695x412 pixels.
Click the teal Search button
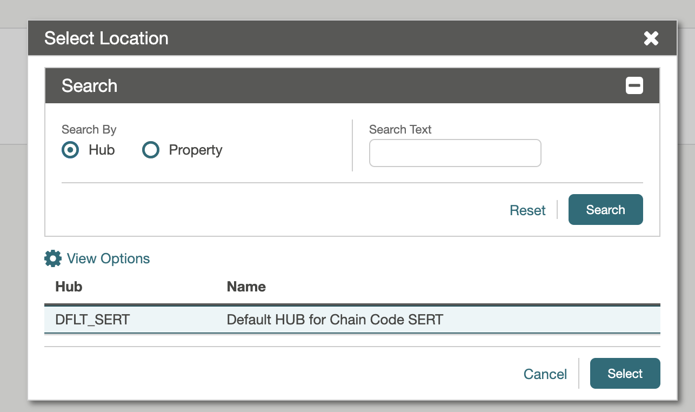(606, 210)
